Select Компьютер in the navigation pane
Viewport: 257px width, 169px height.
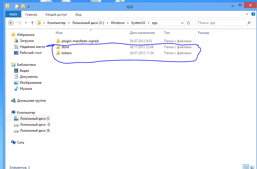point(26,113)
